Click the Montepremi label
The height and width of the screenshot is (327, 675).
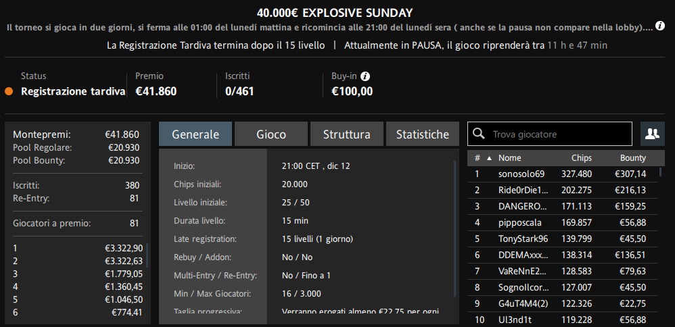[42, 134]
